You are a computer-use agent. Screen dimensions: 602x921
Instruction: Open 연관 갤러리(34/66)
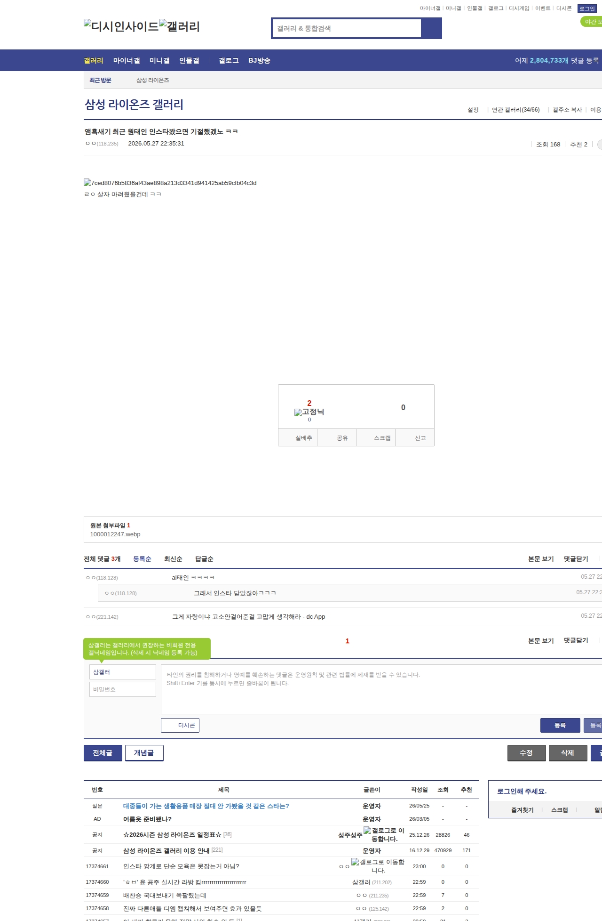click(x=515, y=110)
